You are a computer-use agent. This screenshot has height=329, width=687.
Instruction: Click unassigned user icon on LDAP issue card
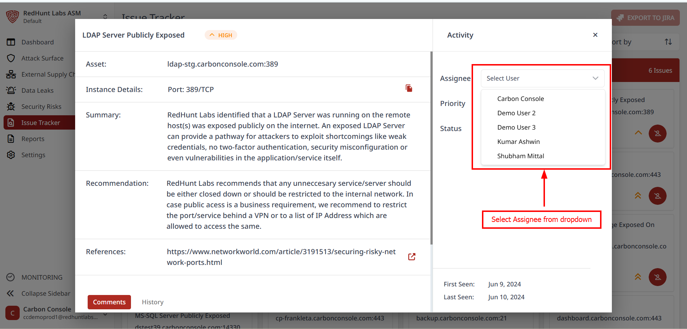[x=658, y=134]
